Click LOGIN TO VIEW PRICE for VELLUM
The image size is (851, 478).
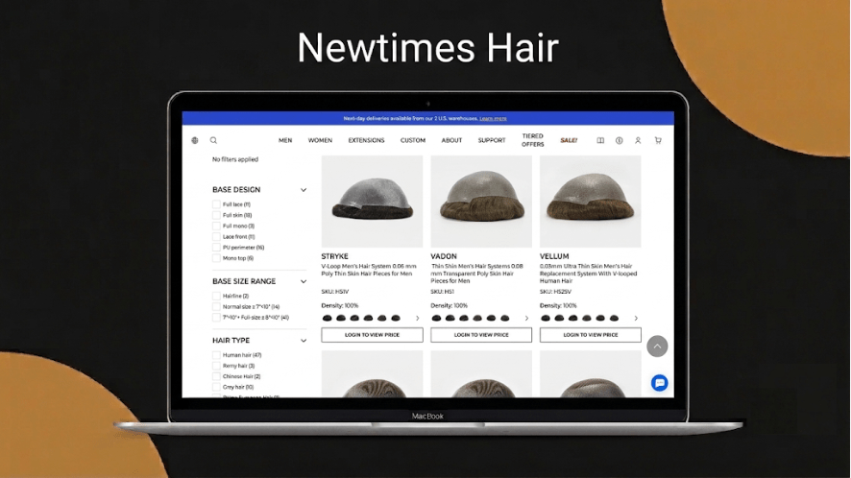pos(591,335)
